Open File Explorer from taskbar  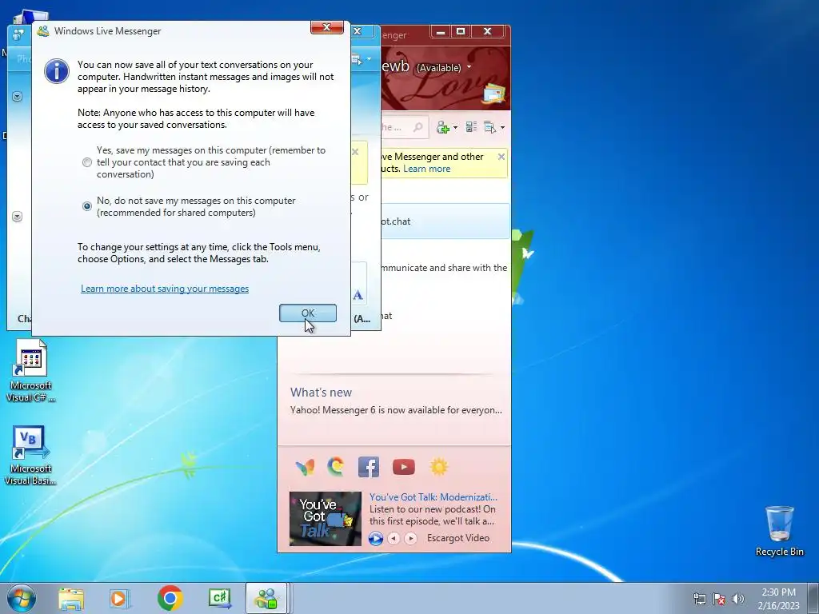[x=71, y=599]
